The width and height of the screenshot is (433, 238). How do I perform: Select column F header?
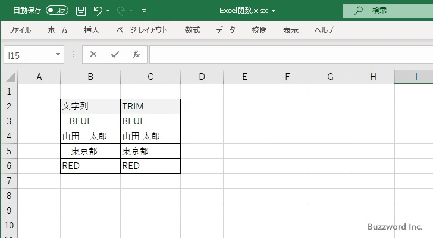[x=287, y=77]
